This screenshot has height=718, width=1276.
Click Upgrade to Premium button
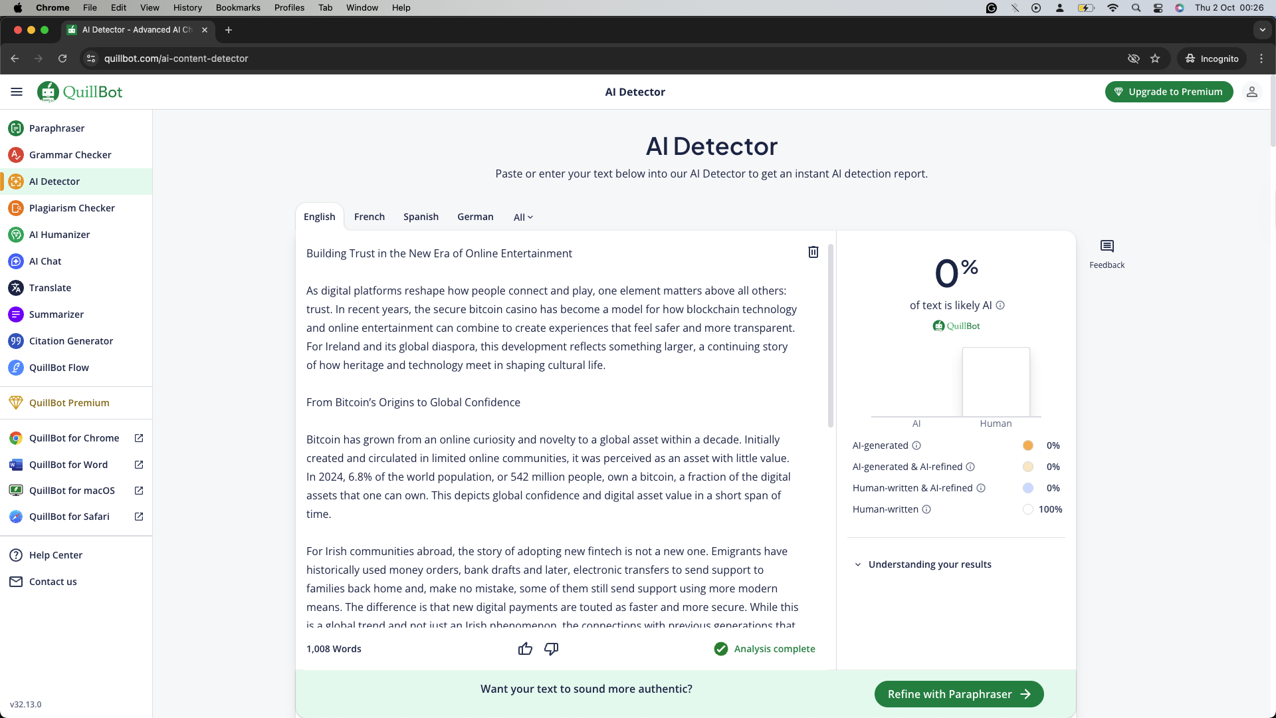[x=1168, y=92]
